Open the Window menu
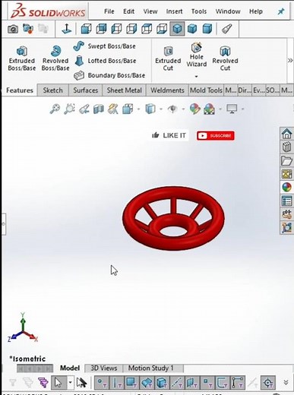The width and height of the screenshot is (294, 395). coord(228,11)
